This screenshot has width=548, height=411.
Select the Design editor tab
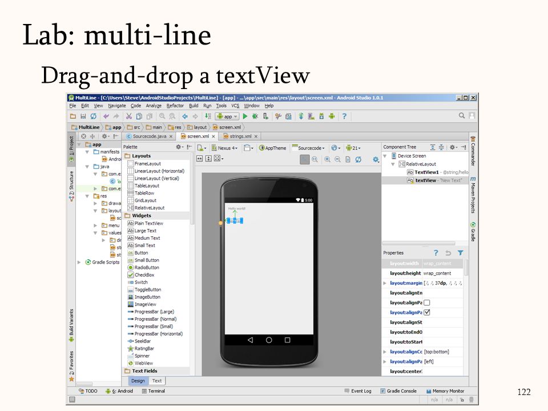138,381
